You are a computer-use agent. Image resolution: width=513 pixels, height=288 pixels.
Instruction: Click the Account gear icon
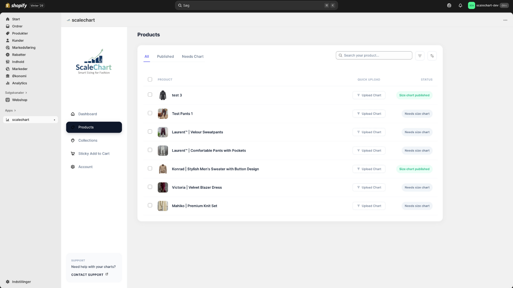point(73,167)
